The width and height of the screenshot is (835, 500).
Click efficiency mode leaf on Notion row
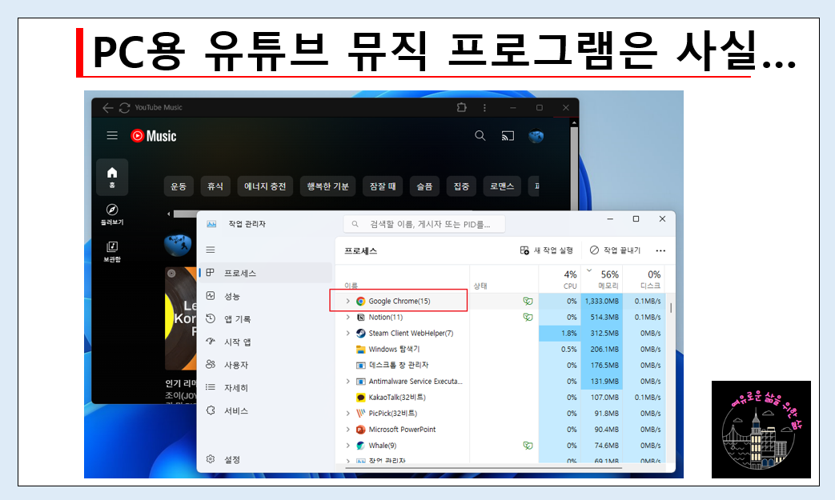point(528,317)
